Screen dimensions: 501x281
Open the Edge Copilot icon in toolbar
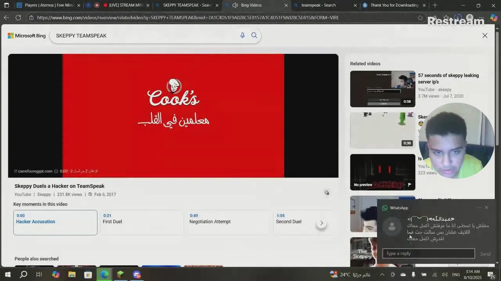coord(494,18)
